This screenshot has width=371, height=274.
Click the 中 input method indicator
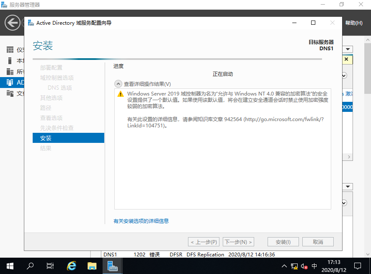pyautogui.click(x=314, y=266)
